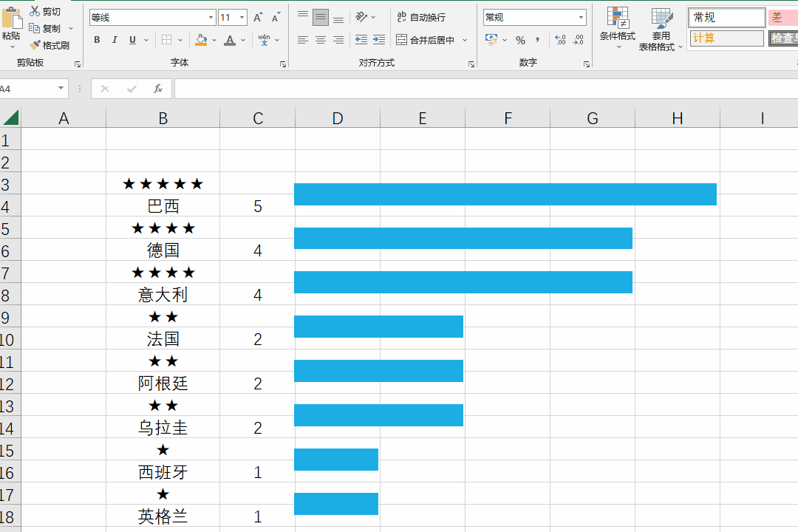Select the 检查 cell style
The height and width of the screenshot is (532, 798).
tap(783, 38)
